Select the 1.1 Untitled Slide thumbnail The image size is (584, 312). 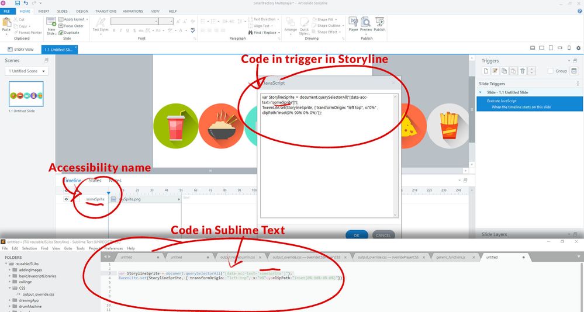click(x=26, y=94)
